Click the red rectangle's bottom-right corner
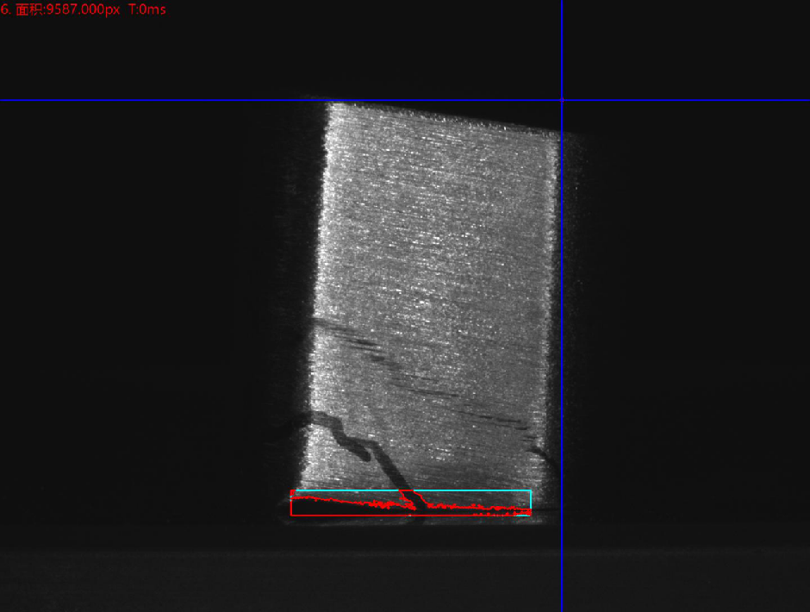This screenshot has width=810, height=612. click(531, 515)
